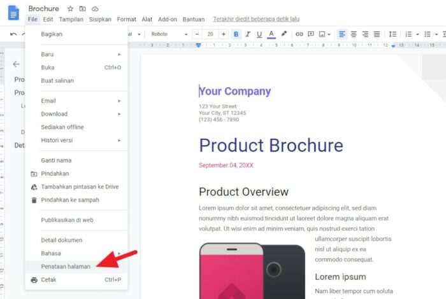The height and width of the screenshot is (299, 446).
Task: Select Cetak with printer icon
Action: (x=76, y=280)
